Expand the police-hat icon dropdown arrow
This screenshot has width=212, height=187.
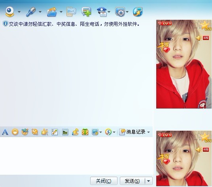[109, 12]
